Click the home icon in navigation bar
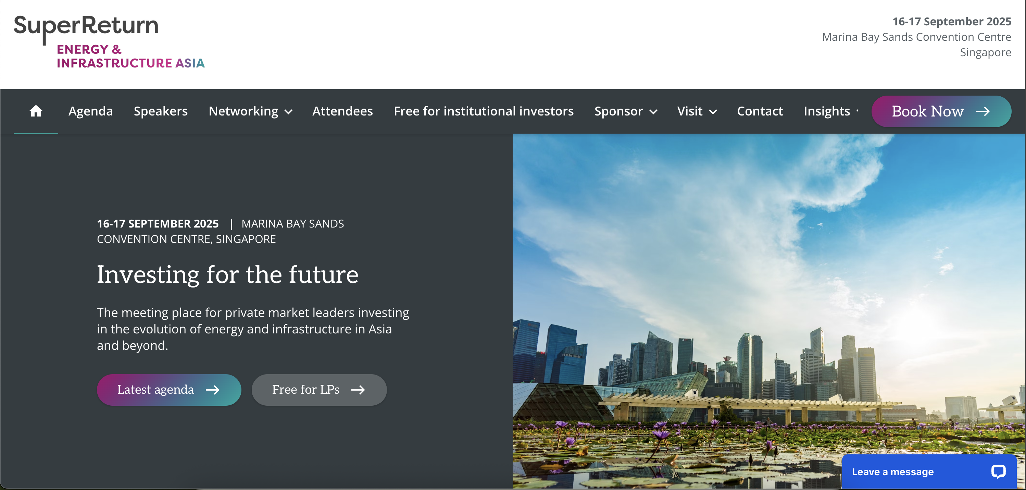Screen dimensions: 1026x490 pos(36,111)
